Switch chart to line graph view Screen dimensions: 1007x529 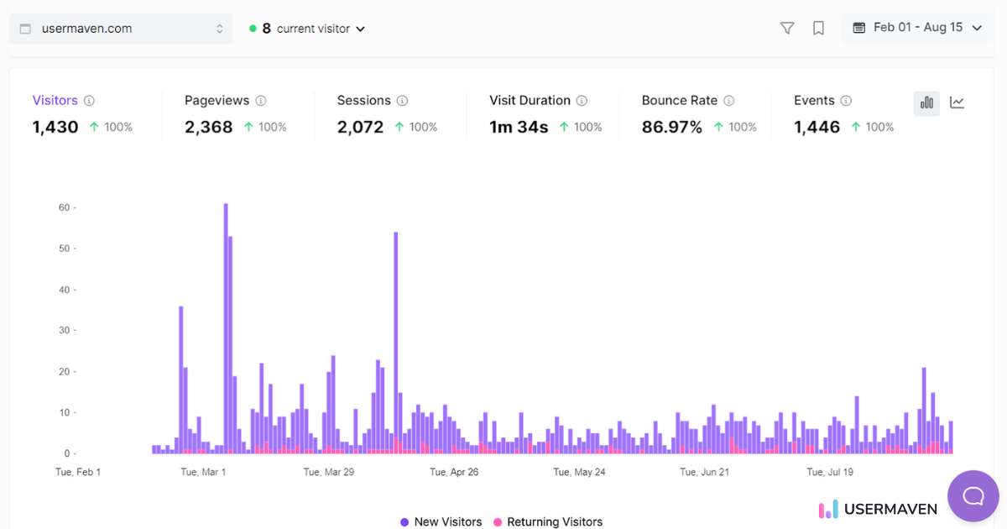click(957, 103)
